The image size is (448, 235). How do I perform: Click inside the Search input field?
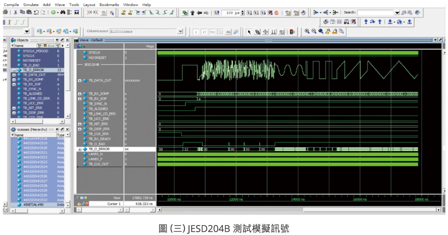[x=375, y=13]
